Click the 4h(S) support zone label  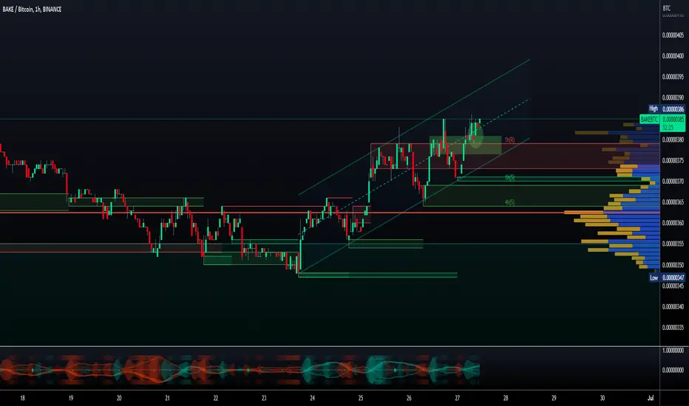509,202
